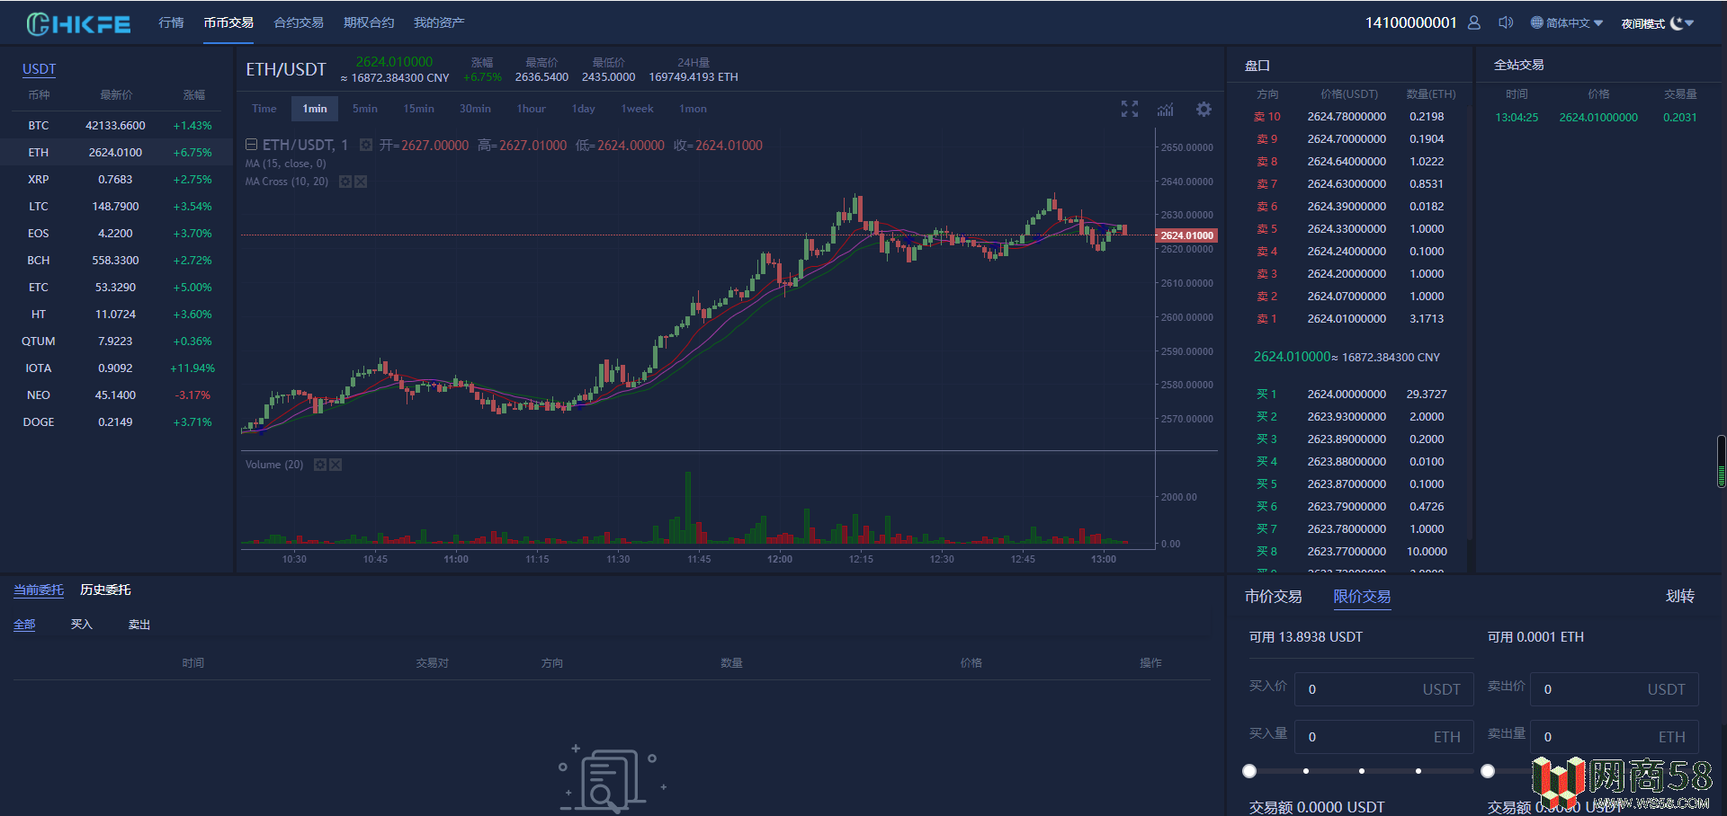Click the user account profile icon

coord(1473,23)
